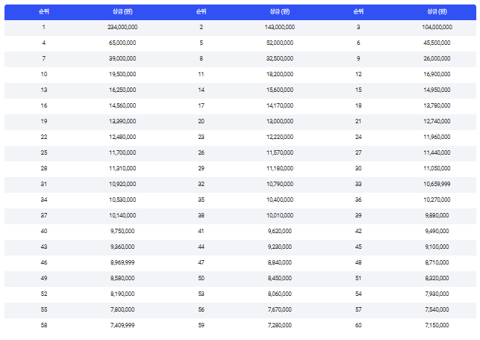Click the 16,250,000 prize amount

click(x=122, y=90)
